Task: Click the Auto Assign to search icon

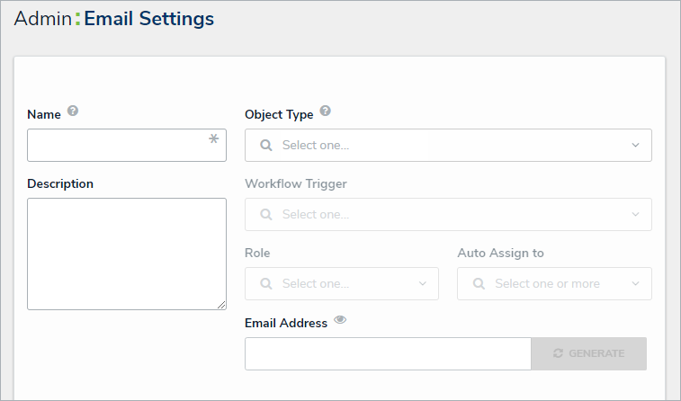Action: pyautogui.click(x=479, y=284)
